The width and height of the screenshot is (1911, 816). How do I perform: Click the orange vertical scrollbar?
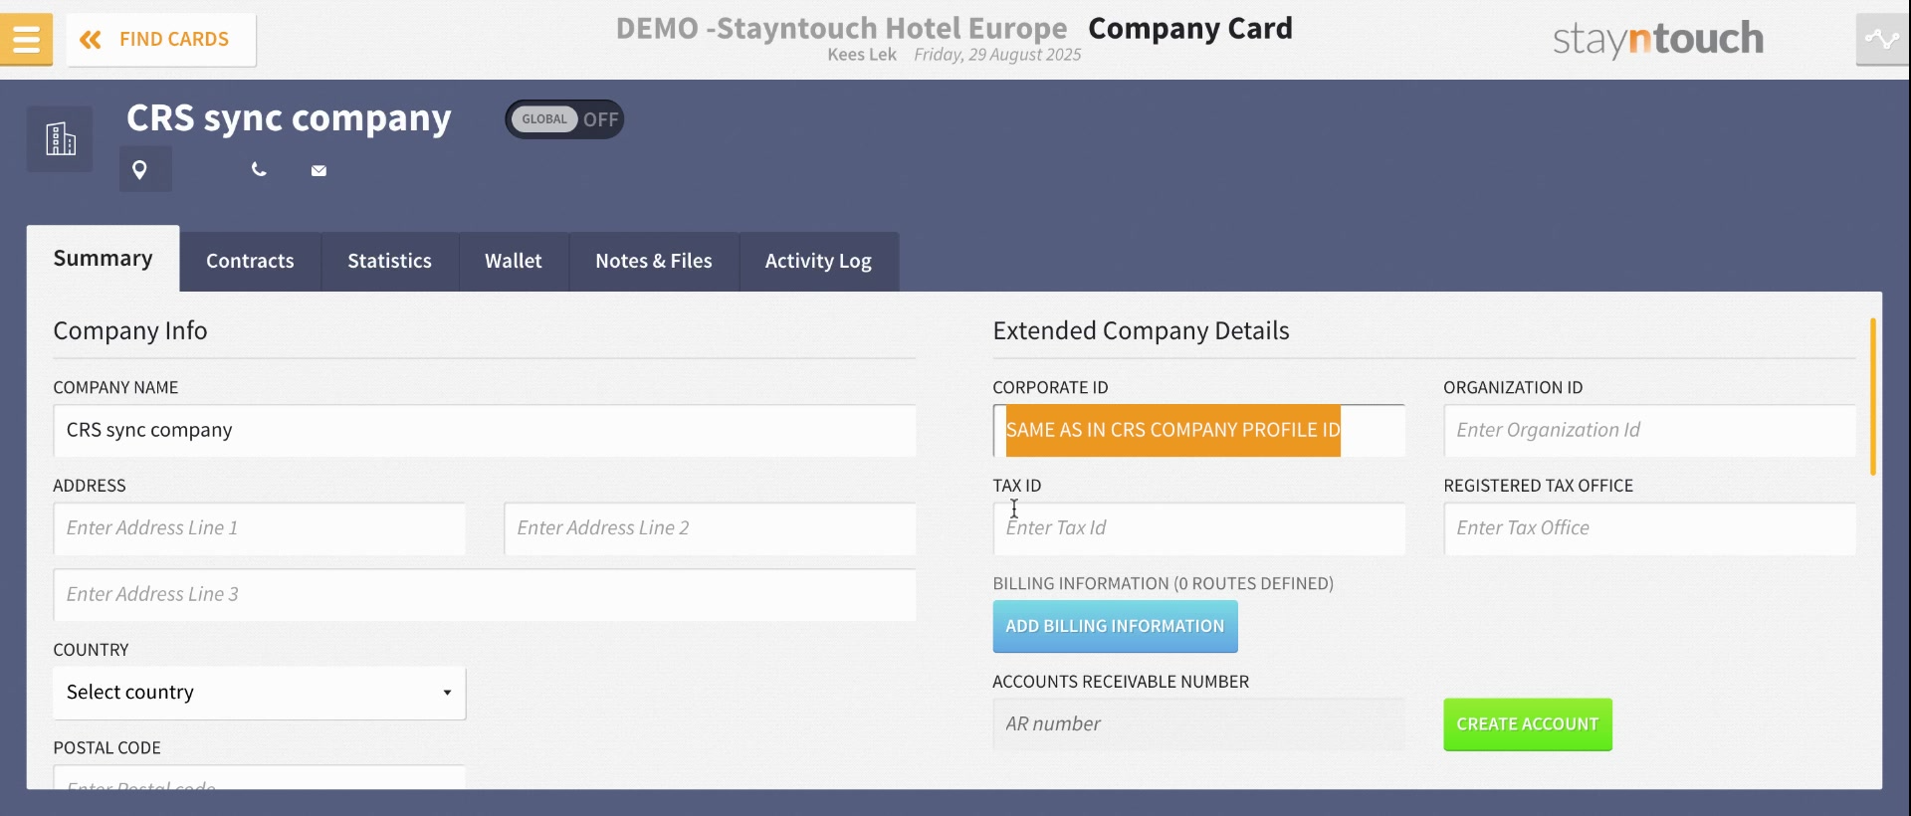(x=1873, y=396)
